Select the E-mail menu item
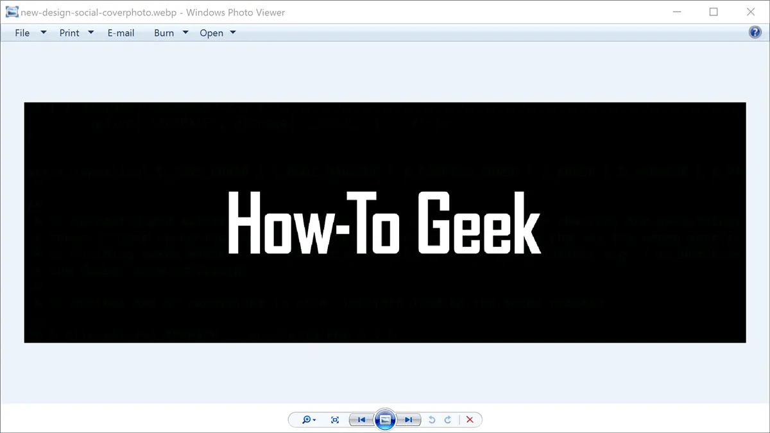 point(121,32)
